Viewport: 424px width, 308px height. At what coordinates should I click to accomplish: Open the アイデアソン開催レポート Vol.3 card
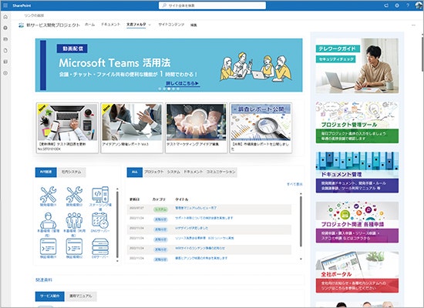click(132, 128)
